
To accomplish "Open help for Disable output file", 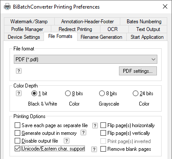I will pyautogui.click(x=66, y=141).
